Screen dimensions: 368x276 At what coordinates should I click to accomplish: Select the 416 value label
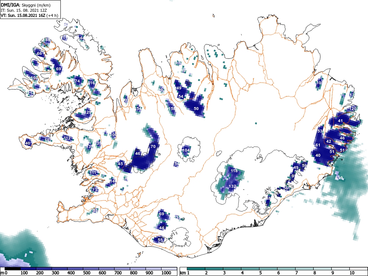(x=91, y=83)
